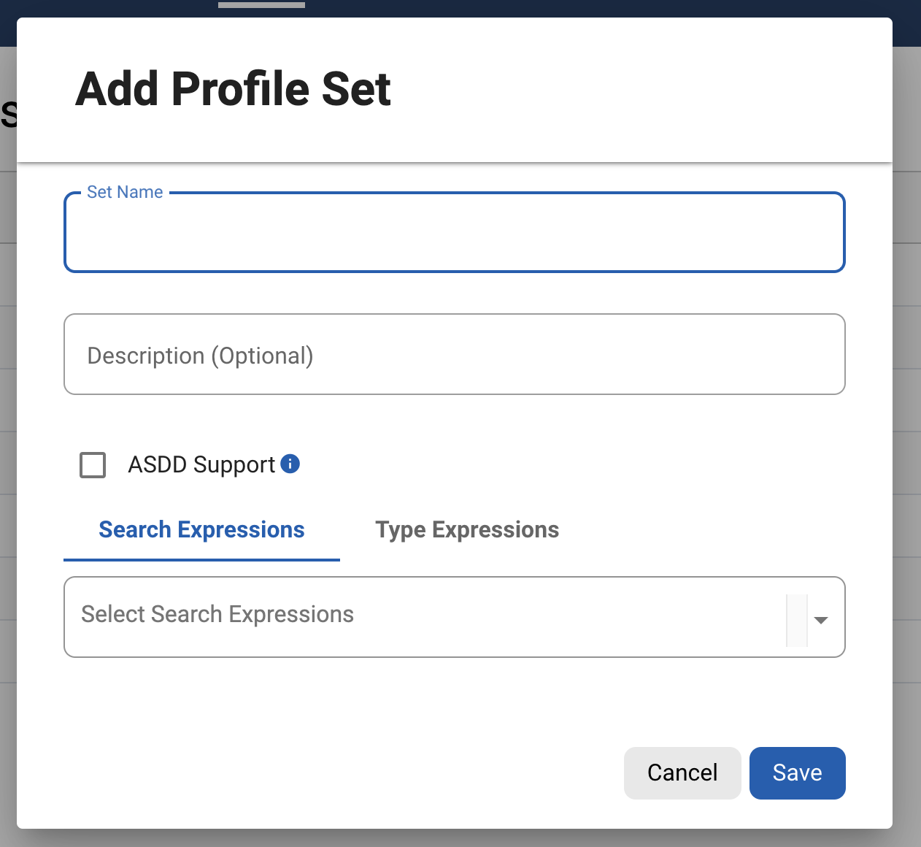The width and height of the screenshot is (921, 847).
Task: Click the dark navy header bar behind dialog
Action: (584, 8)
